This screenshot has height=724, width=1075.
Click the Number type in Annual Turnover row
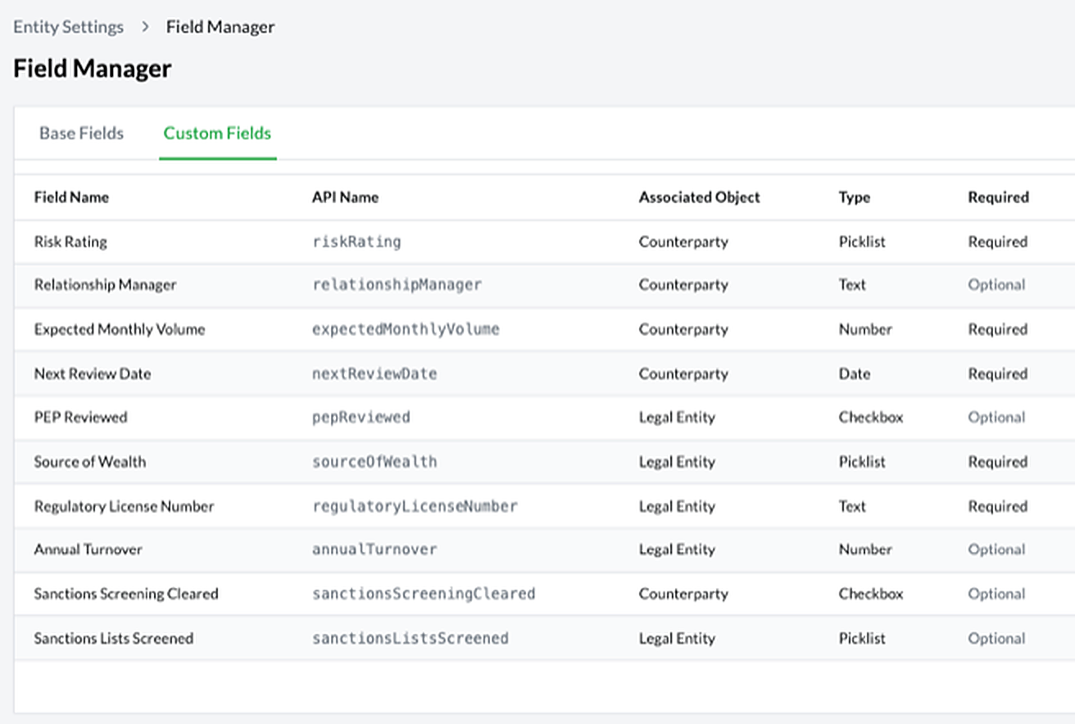pos(864,550)
